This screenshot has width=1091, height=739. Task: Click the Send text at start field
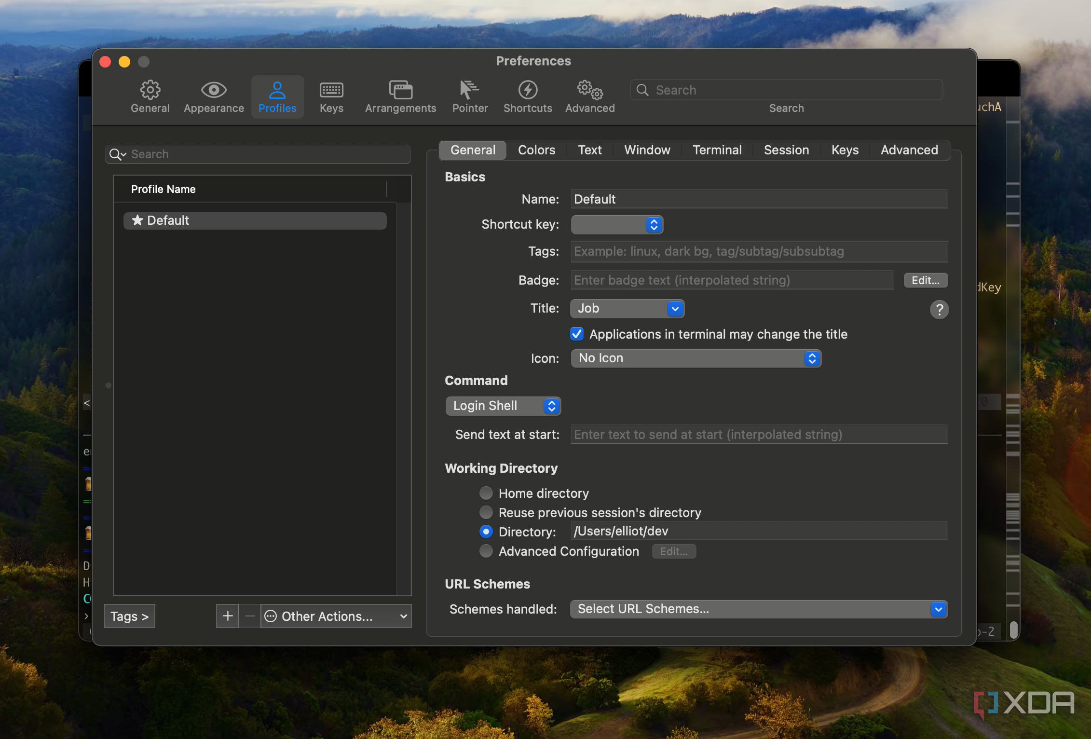point(759,434)
